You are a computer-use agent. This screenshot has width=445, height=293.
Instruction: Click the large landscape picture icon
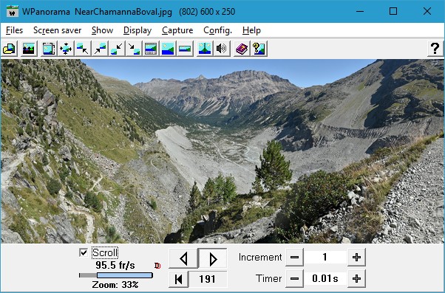(x=168, y=49)
